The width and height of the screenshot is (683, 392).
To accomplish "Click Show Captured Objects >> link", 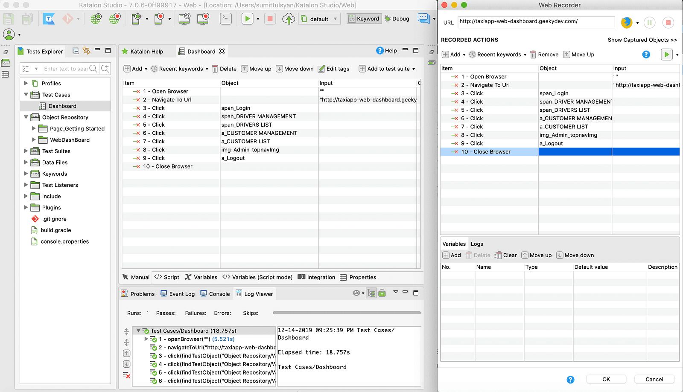I will coord(642,40).
